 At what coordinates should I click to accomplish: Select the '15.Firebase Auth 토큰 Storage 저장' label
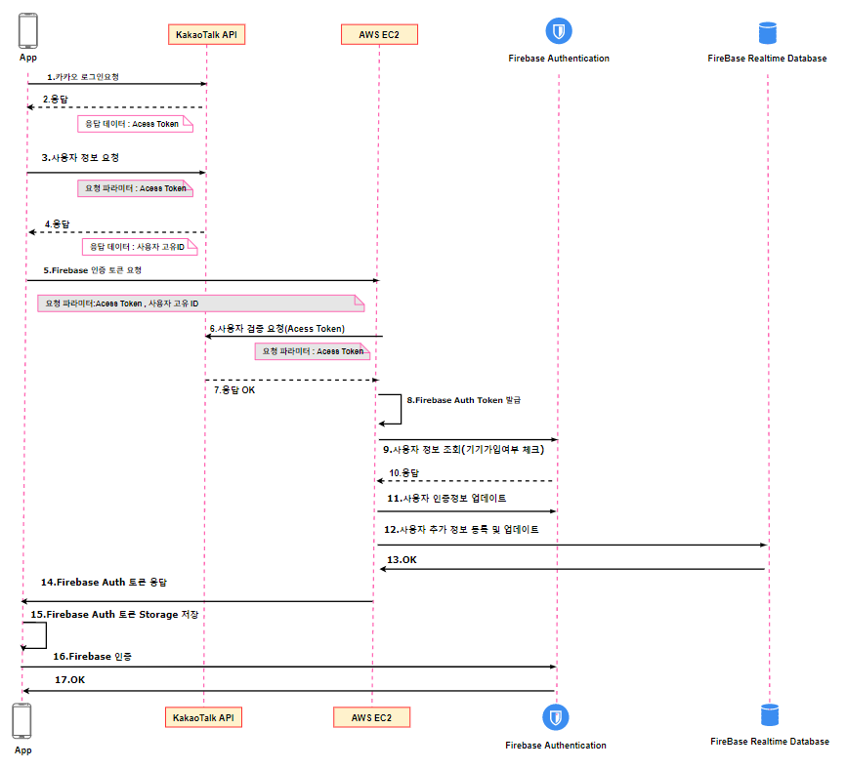[114, 615]
